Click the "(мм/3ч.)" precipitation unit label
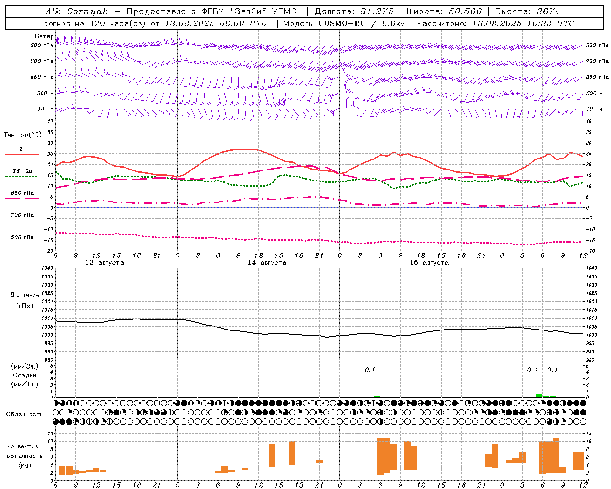The image size is (611, 489). pos(25,366)
